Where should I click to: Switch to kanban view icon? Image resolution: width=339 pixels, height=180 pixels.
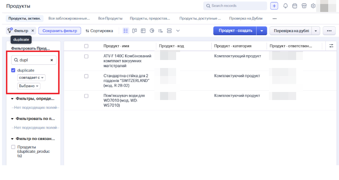coord(134,31)
